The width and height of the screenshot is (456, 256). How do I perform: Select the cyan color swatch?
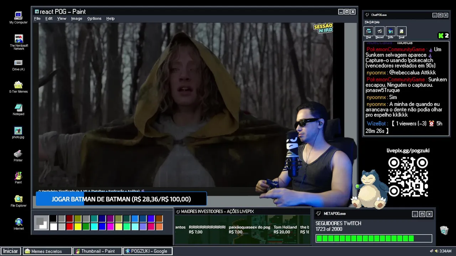(x=94, y=226)
